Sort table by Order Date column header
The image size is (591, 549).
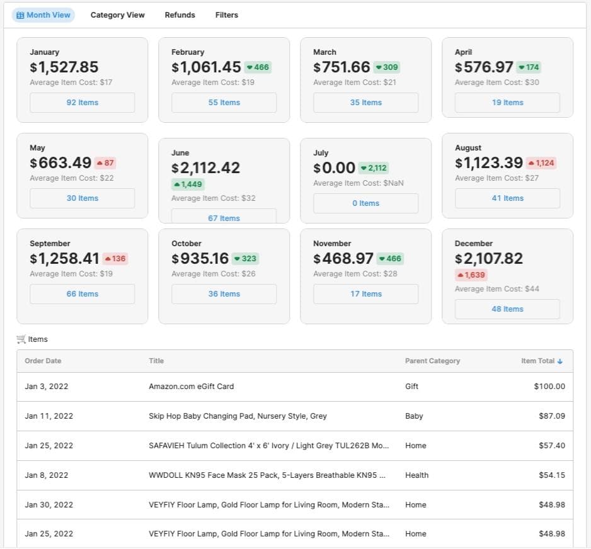(x=43, y=361)
